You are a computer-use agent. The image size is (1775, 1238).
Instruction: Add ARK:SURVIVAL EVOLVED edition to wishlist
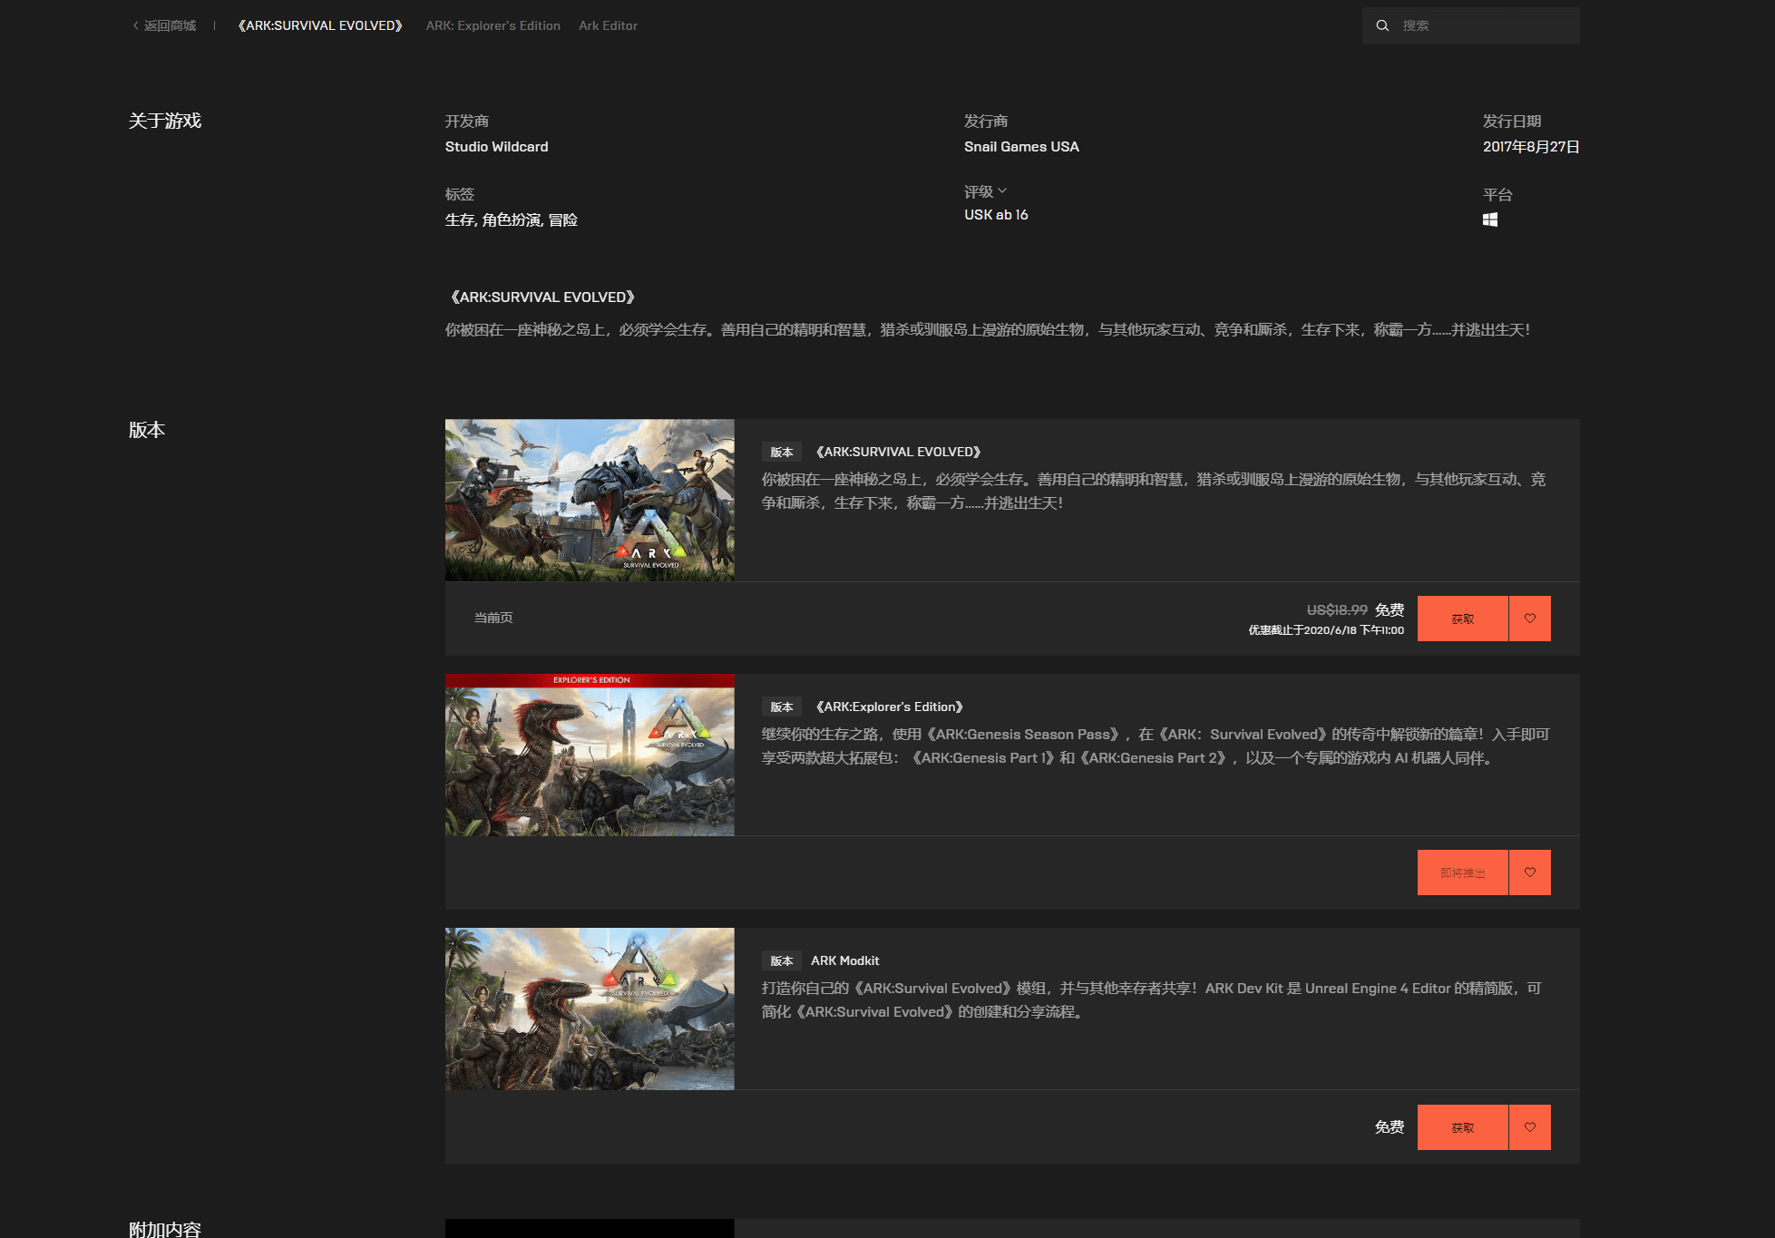[1530, 619]
